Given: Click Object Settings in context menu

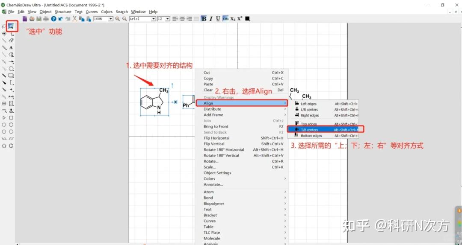Looking at the screenshot, I should click(242, 173).
